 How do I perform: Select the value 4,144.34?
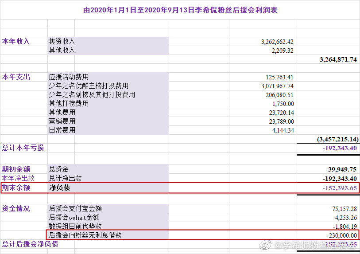click(283, 131)
